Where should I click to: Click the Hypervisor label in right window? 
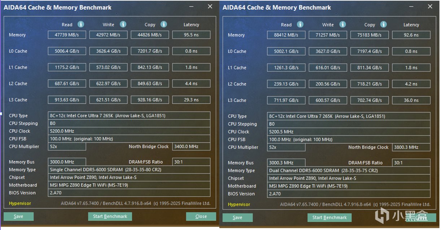click(x=239, y=204)
